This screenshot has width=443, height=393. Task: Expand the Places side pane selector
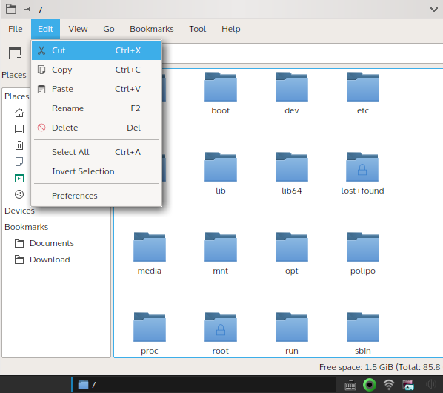(14, 75)
